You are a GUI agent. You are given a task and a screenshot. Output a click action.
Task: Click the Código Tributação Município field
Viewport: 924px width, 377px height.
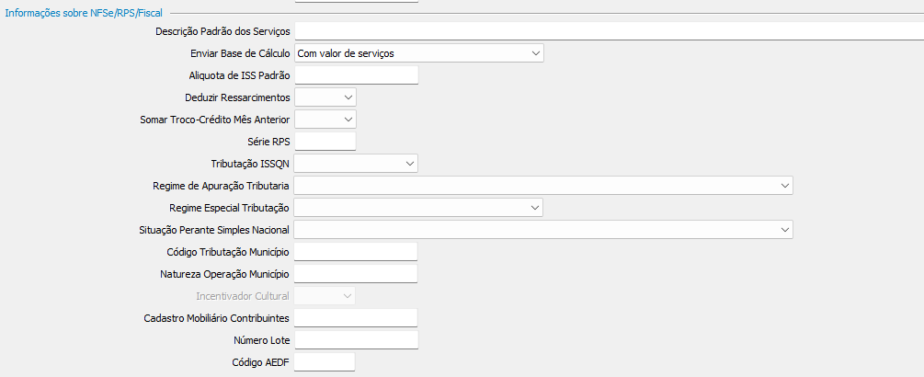[x=356, y=252]
